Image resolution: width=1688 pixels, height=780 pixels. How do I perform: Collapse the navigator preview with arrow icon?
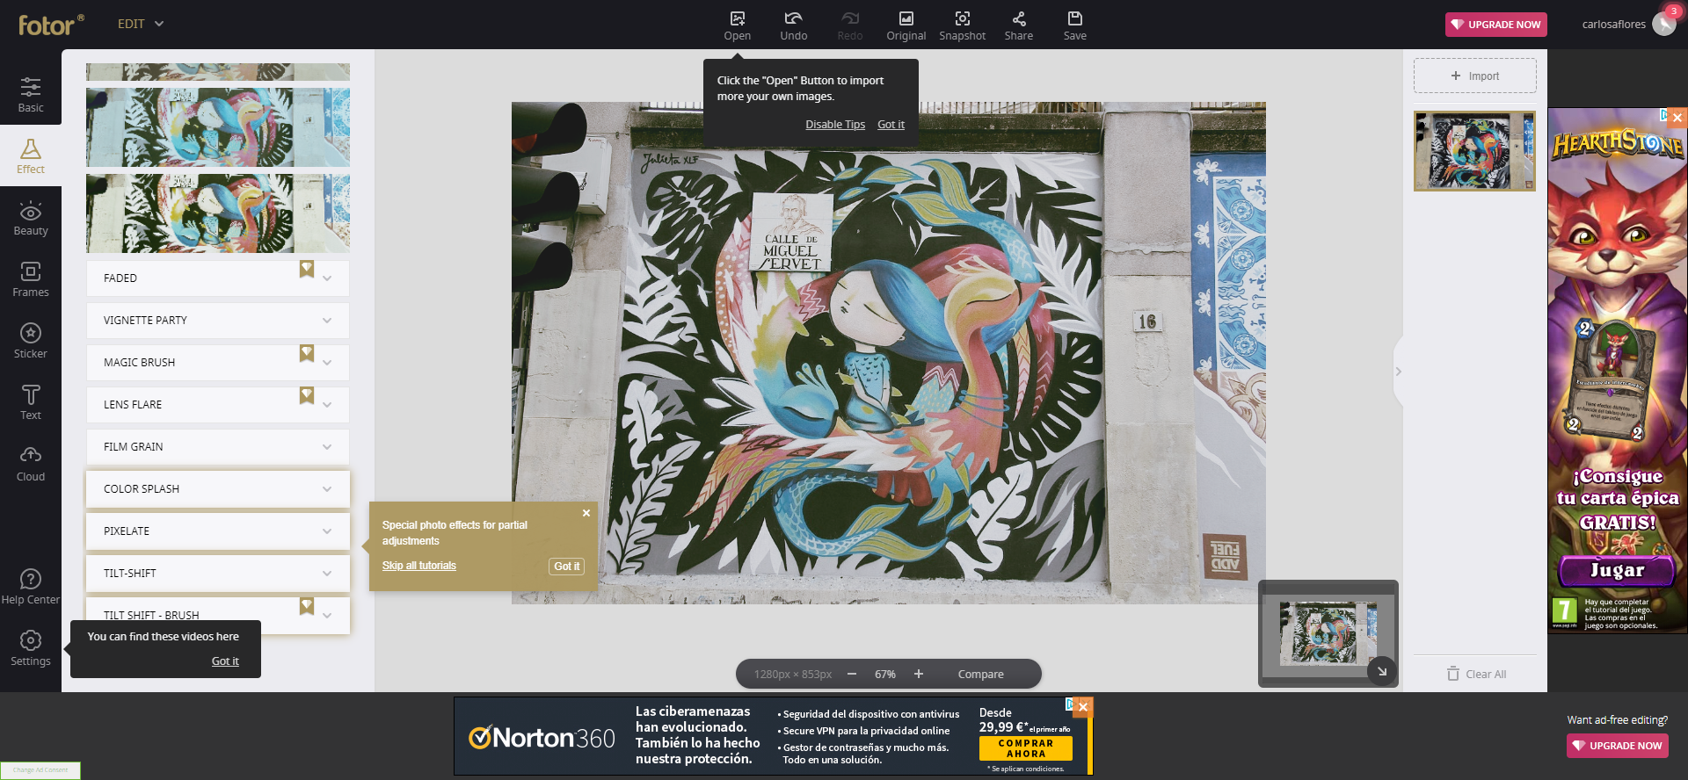pos(1381,671)
